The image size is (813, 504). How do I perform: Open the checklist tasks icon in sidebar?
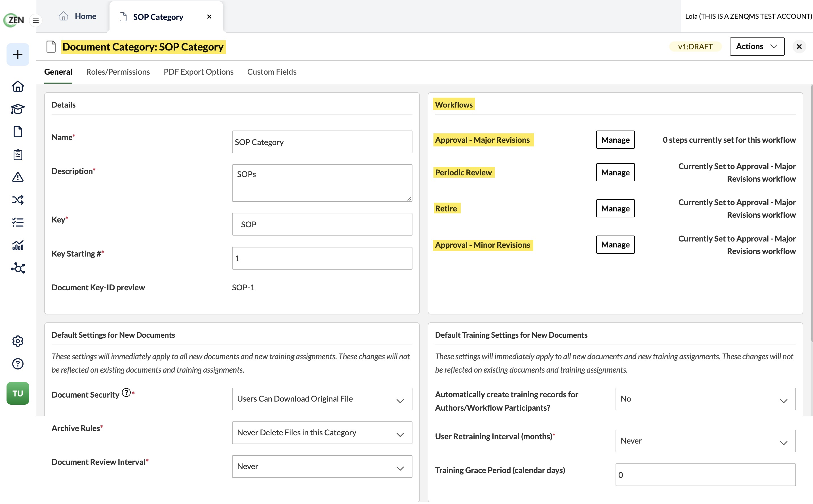pos(18,222)
